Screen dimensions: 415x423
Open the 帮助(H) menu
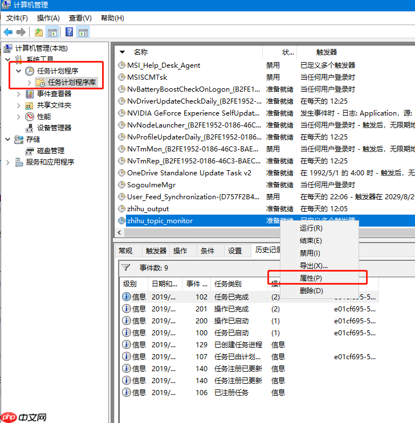112,18
